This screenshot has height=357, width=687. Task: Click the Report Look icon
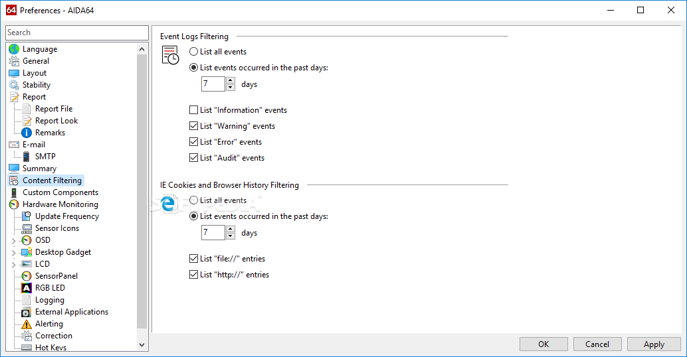(x=27, y=121)
